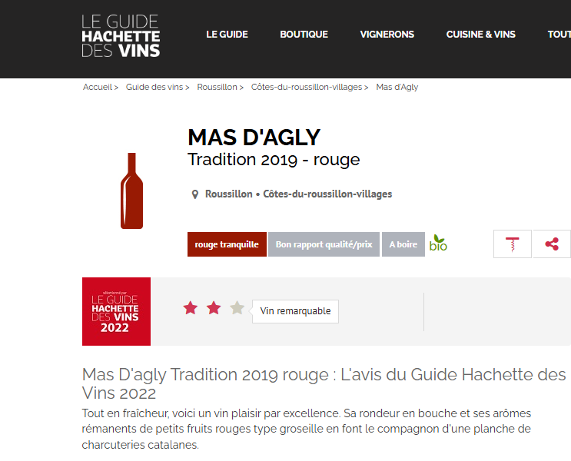Viewport: 571px width, 461px height.
Task: Click the red wine bottle image
Action: [x=132, y=191]
